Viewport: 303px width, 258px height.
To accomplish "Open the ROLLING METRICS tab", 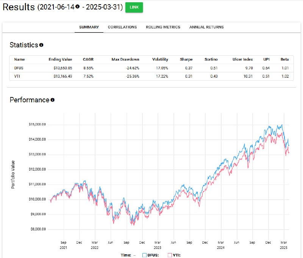I will (163, 27).
